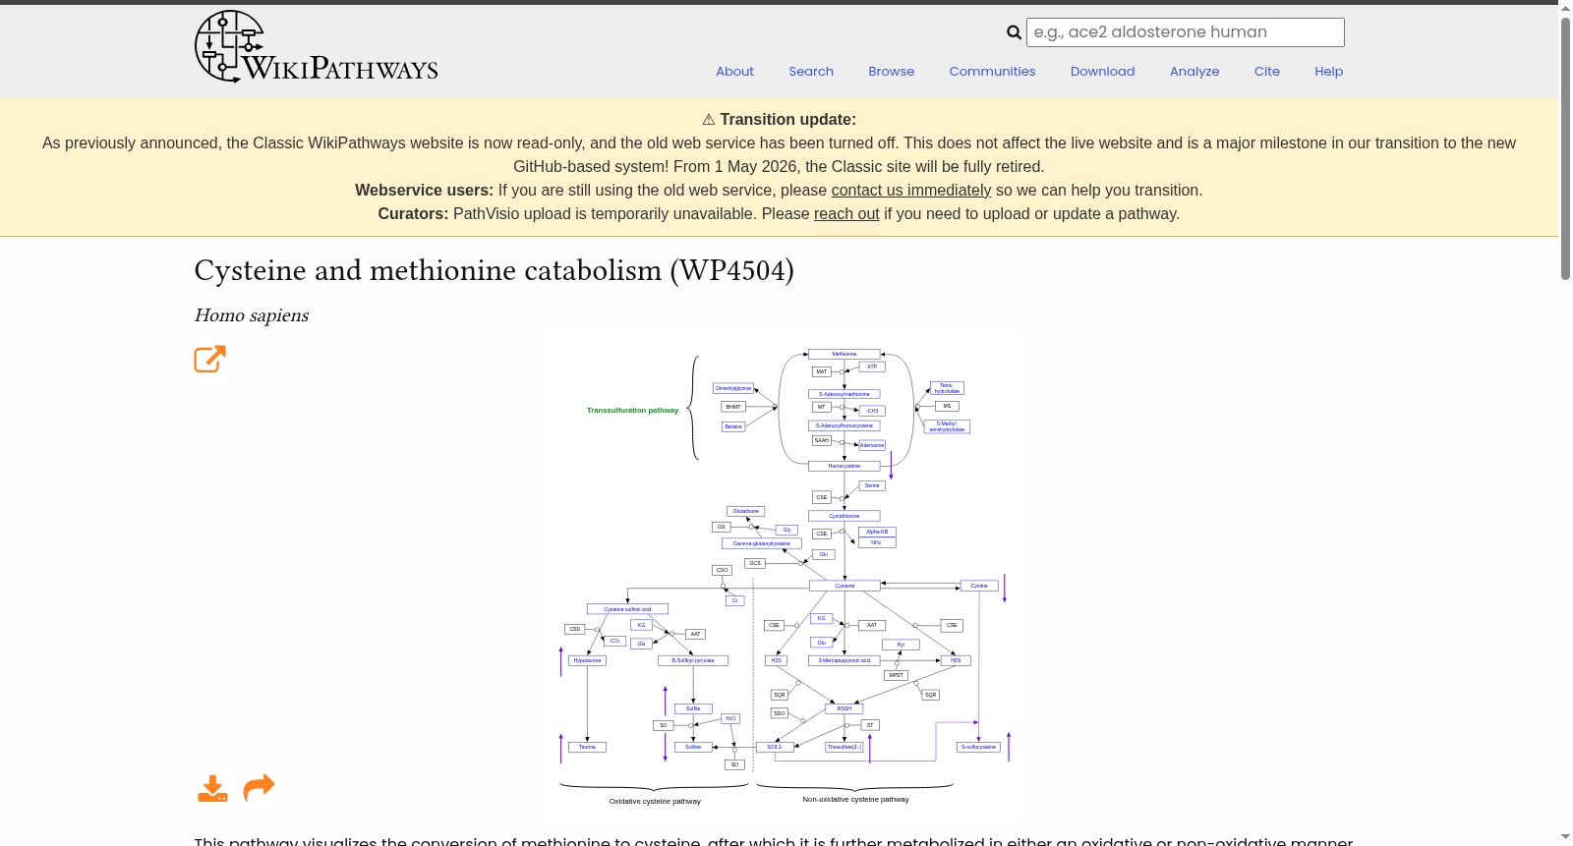Open the Download menu item

coord(1103,72)
